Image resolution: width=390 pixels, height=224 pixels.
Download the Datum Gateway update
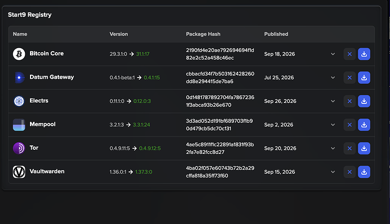pos(364,77)
